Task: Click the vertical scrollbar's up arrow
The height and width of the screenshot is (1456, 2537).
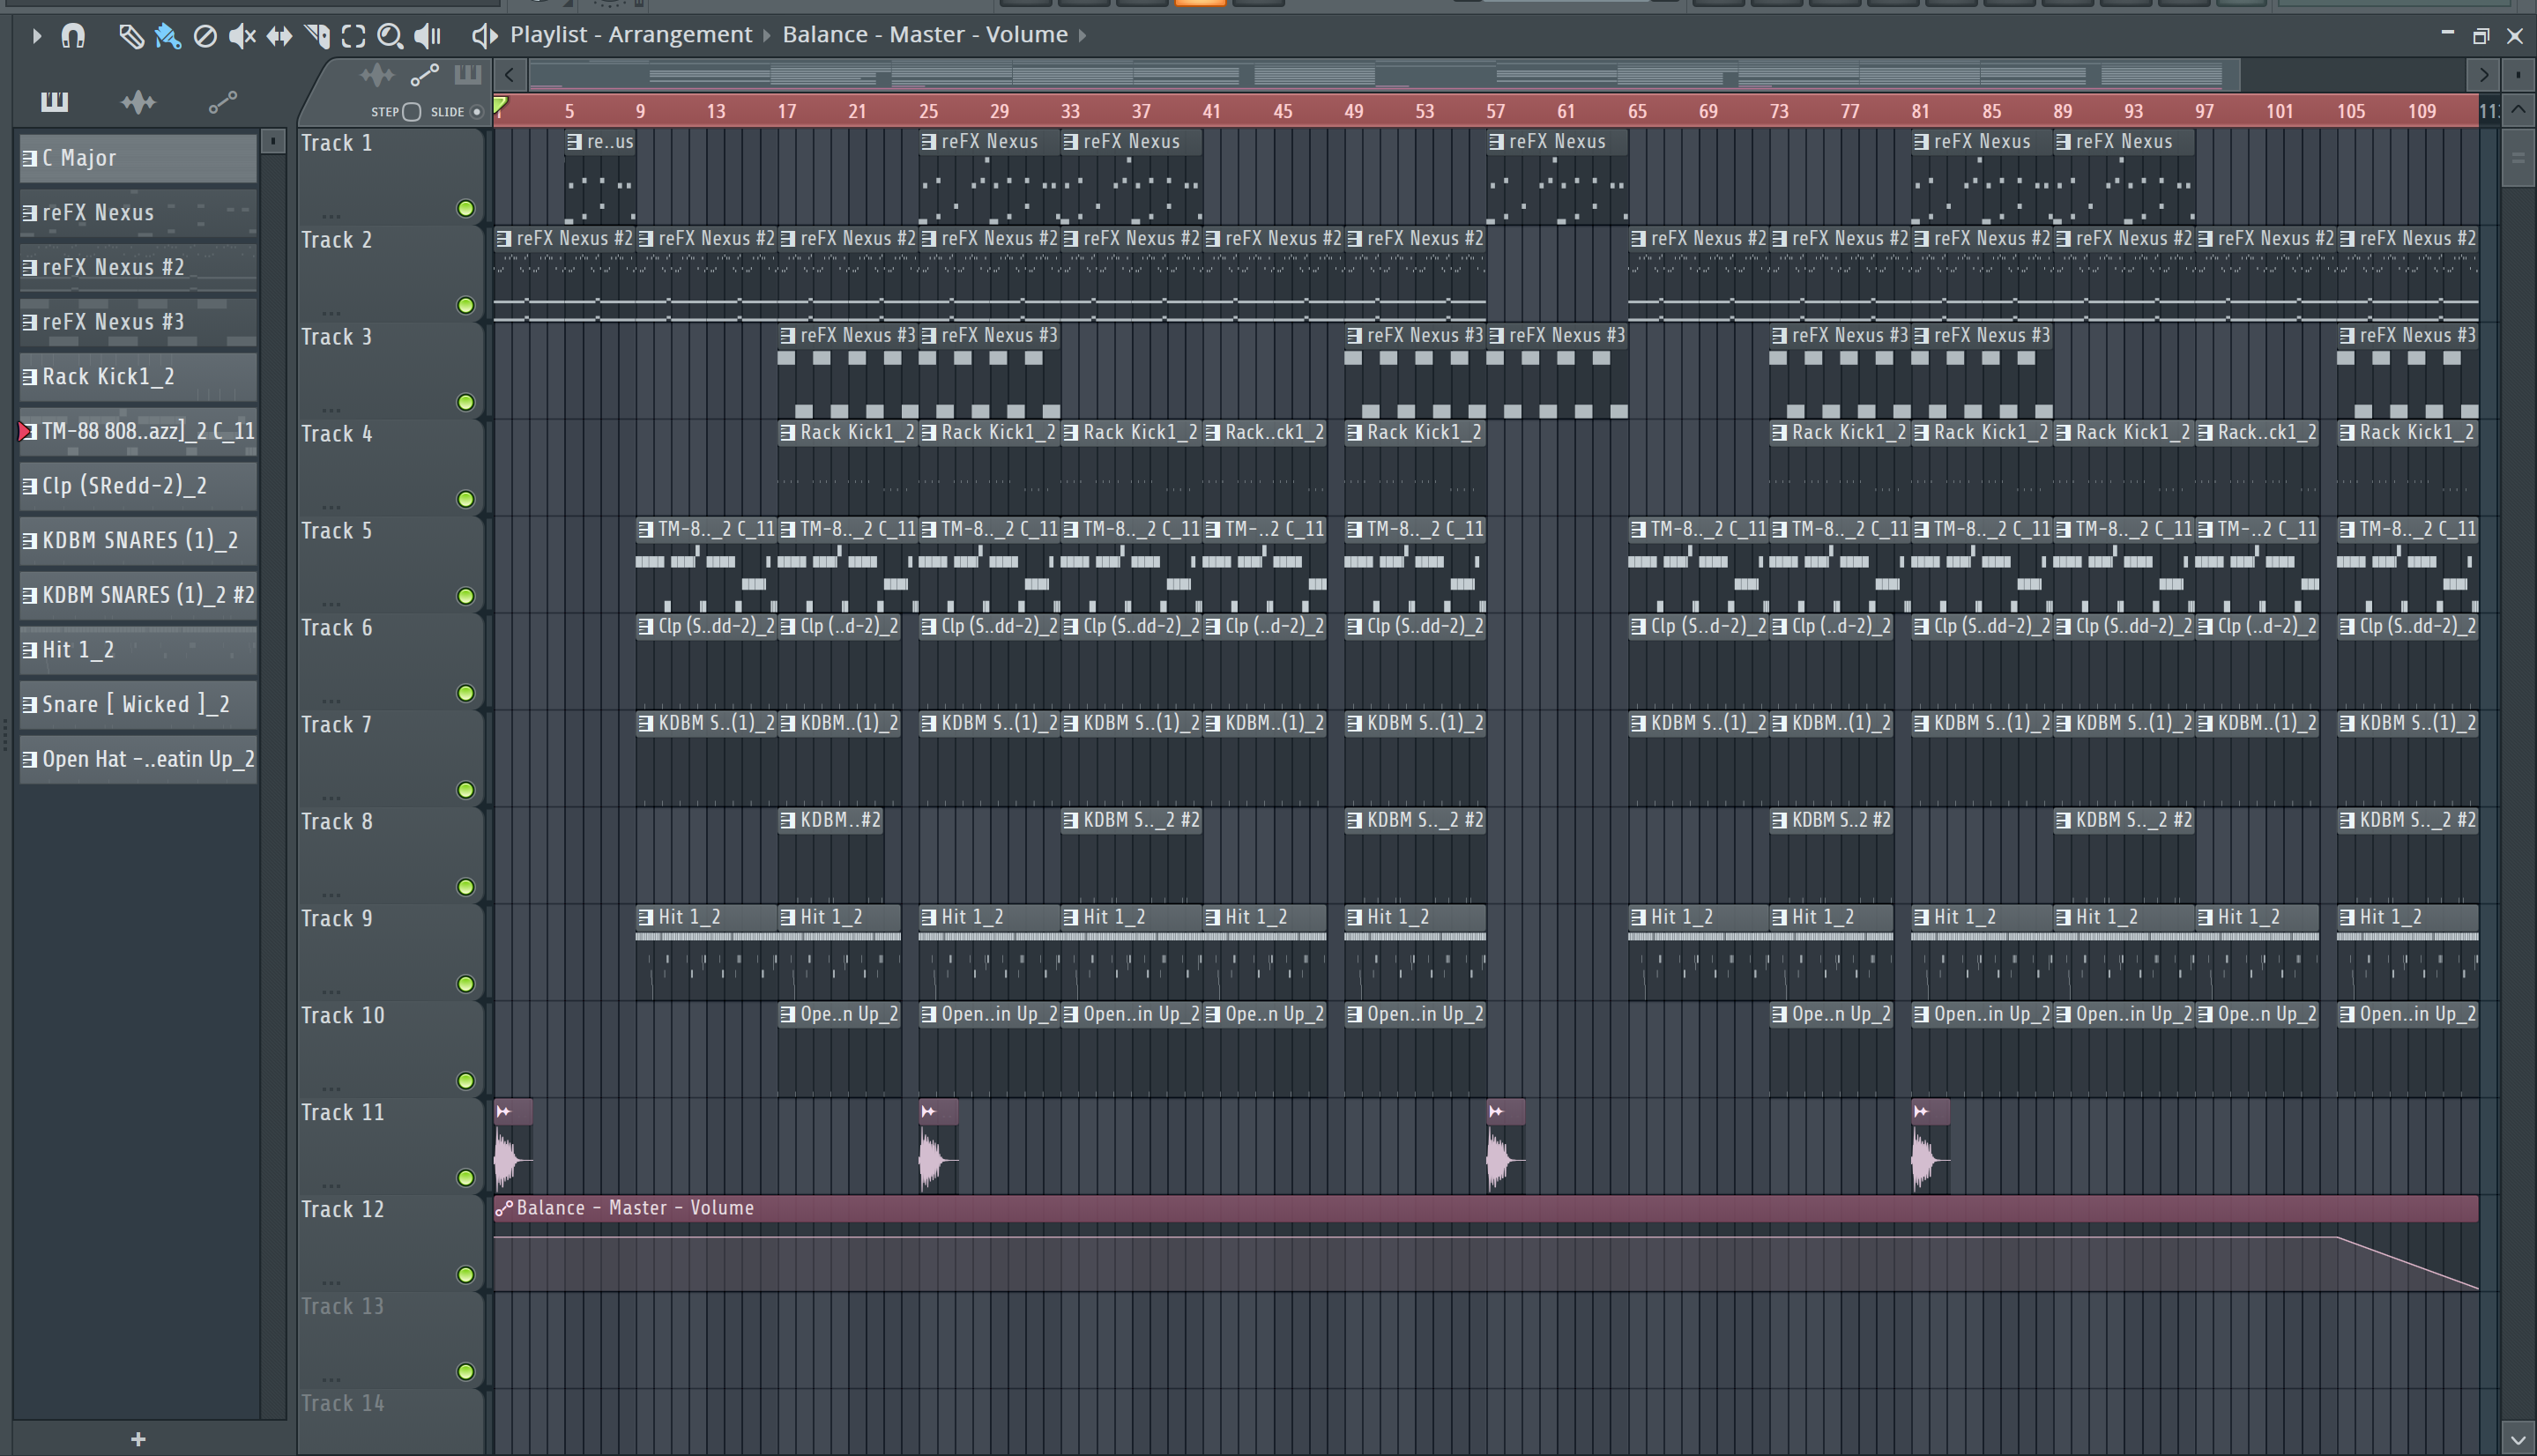Action: (x=2518, y=110)
